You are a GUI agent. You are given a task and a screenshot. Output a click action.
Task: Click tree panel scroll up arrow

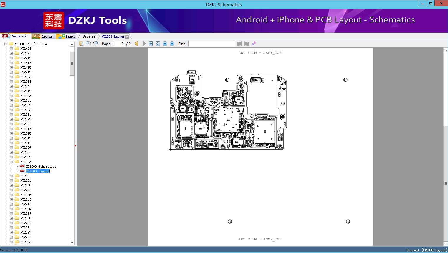pos(72,44)
